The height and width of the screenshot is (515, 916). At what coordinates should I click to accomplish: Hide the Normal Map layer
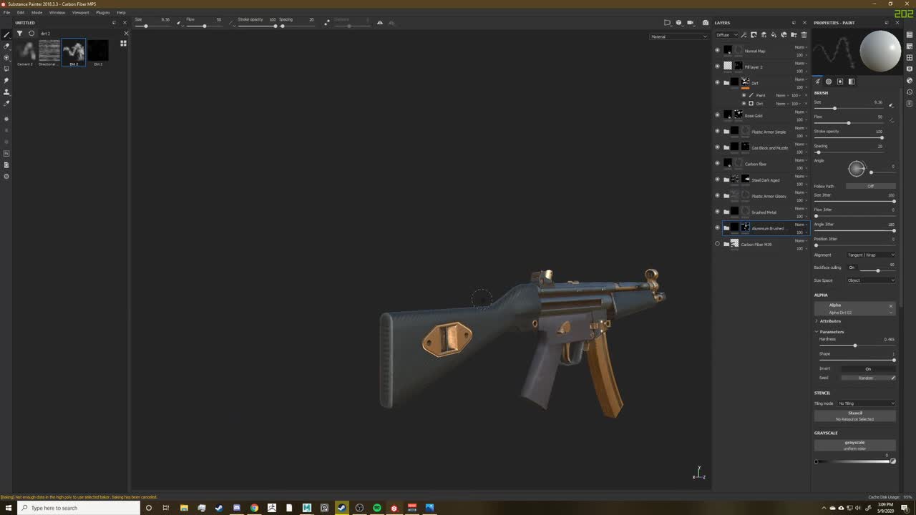[x=717, y=50]
